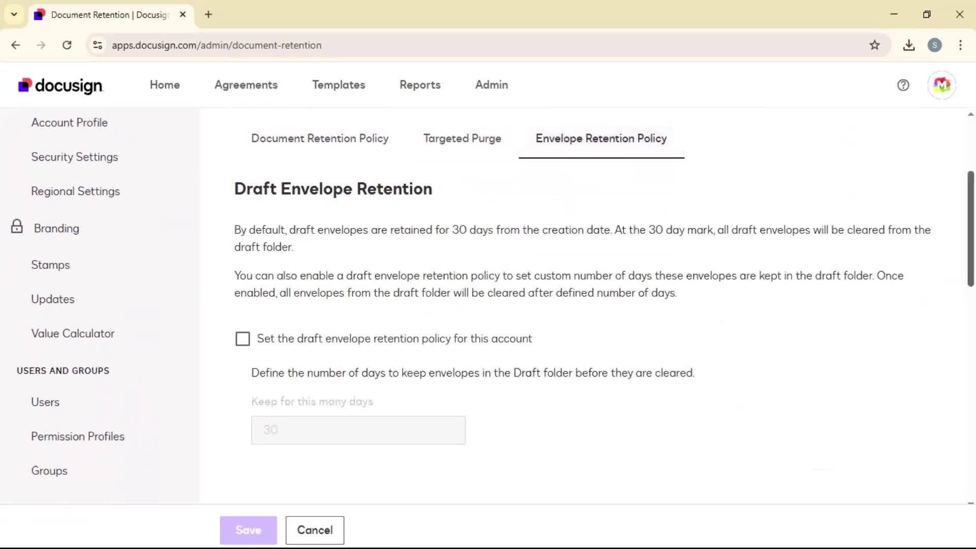
Task: Enable draft envelope retention policy checkbox
Action: coord(242,339)
